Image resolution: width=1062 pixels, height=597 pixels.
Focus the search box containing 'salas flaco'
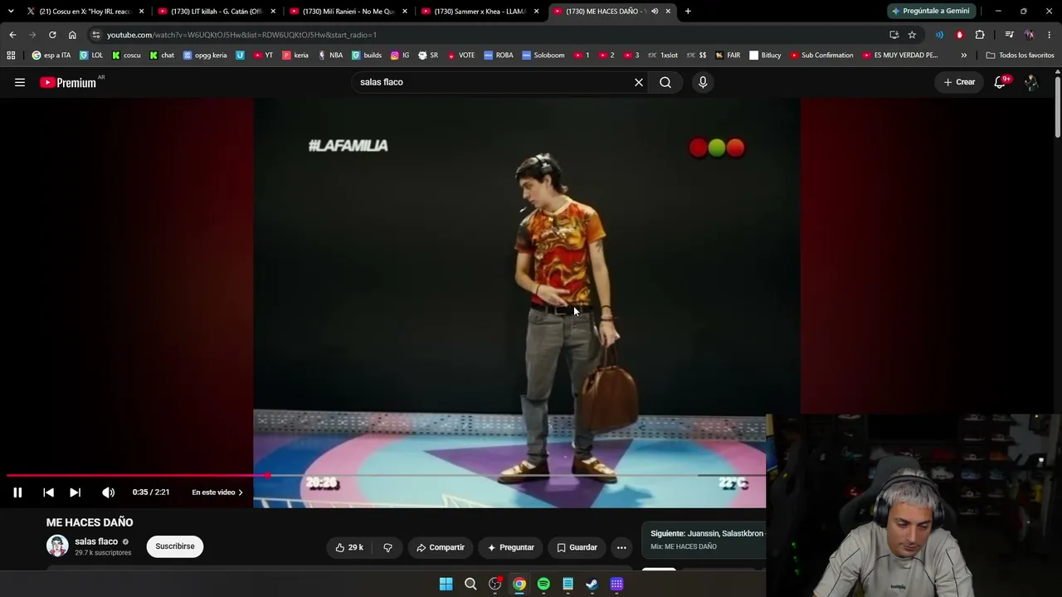click(494, 82)
